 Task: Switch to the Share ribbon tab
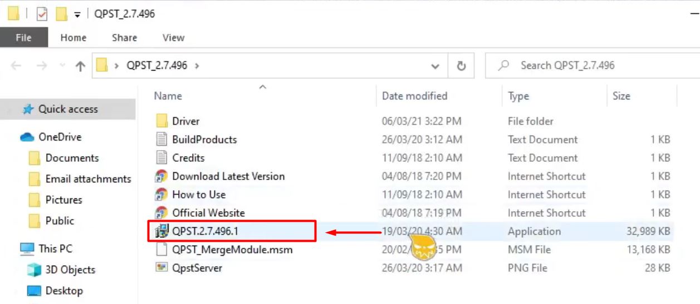(124, 38)
